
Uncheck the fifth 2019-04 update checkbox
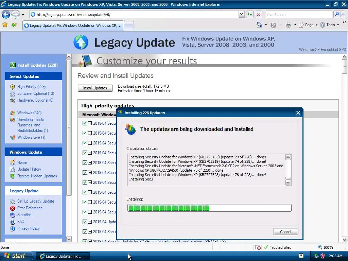[x=85, y=163]
